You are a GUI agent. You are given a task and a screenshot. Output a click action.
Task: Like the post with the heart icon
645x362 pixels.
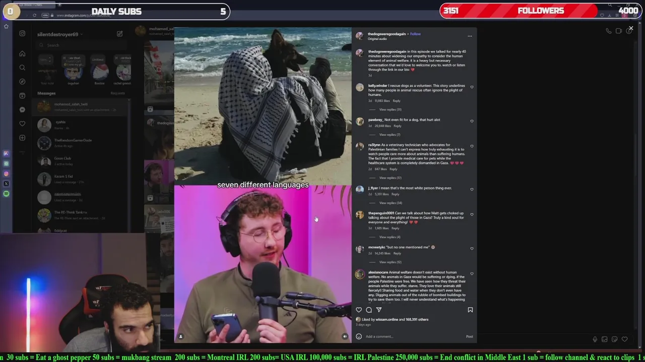(x=359, y=310)
